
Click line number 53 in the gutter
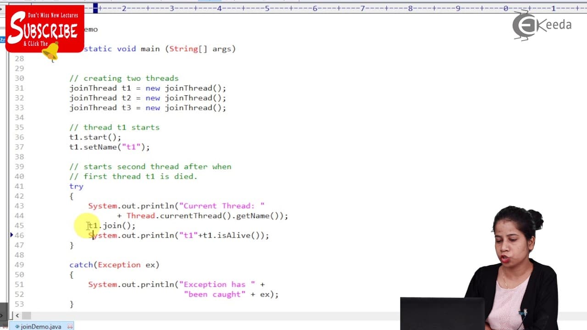[x=19, y=304]
